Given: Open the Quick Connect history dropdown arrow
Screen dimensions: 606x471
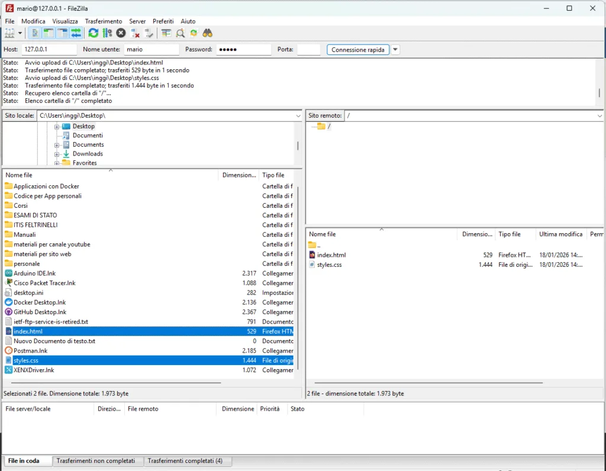Looking at the screenshot, I should point(395,50).
